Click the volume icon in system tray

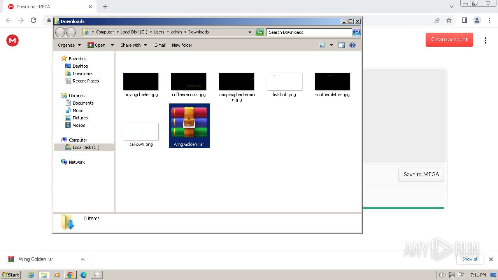click(442, 275)
